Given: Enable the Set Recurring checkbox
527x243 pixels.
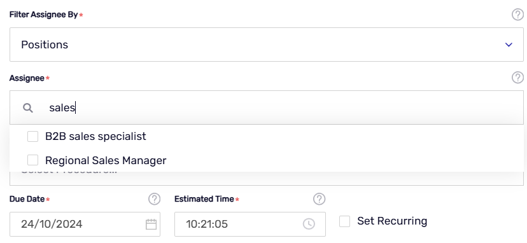Looking at the screenshot, I should click(344, 221).
